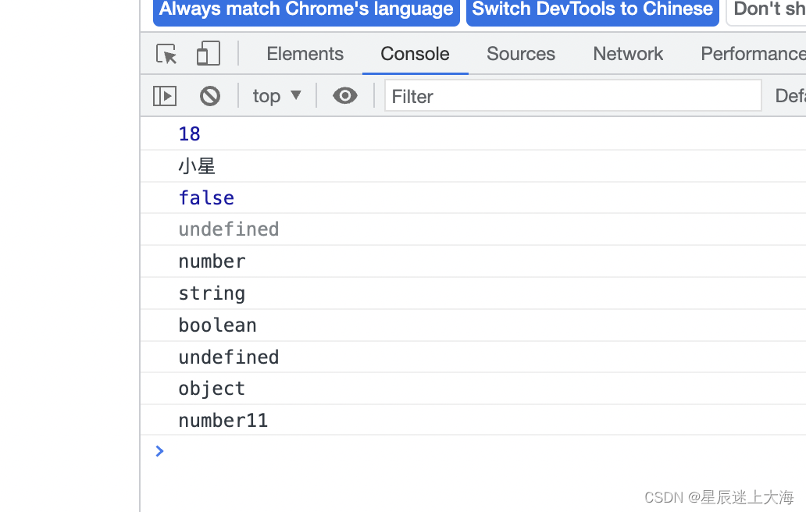Open the top JavaScript context dropdown
This screenshot has width=806, height=512.
(x=276, y=96)
